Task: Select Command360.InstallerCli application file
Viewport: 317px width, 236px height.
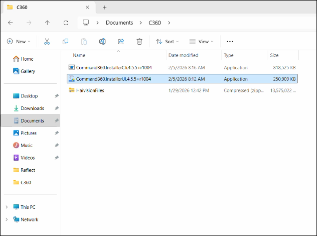Action: click(113, 67)
